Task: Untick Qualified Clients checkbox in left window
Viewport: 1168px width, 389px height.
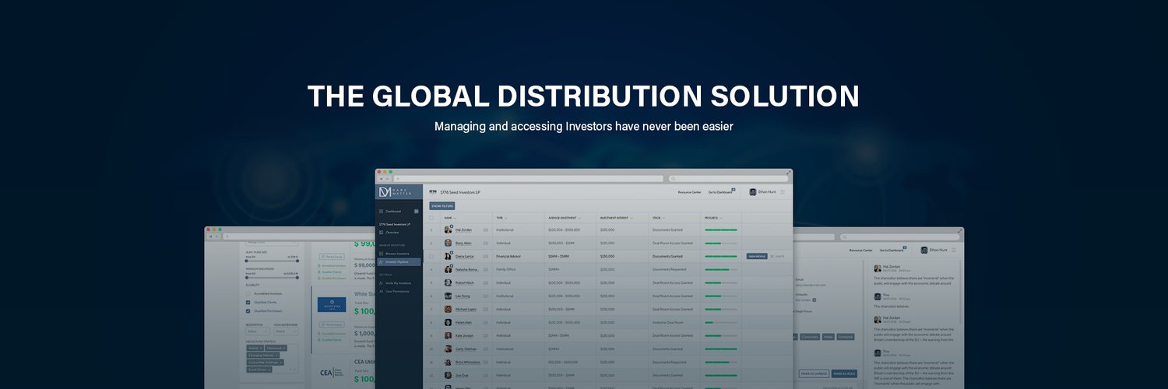Action: (248, 302)
